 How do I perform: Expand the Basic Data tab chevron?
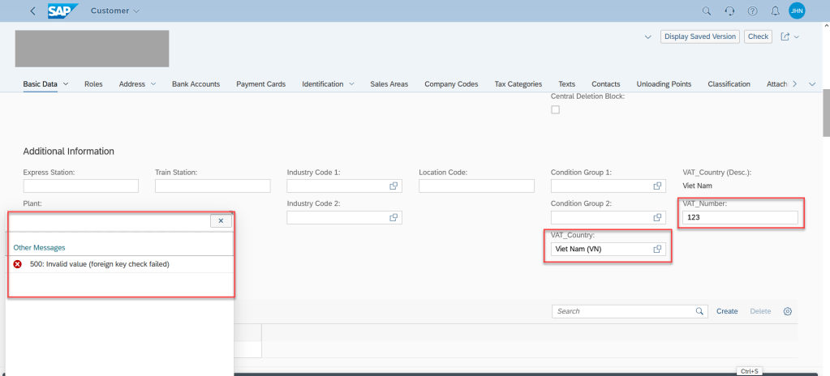coord(66,83)
